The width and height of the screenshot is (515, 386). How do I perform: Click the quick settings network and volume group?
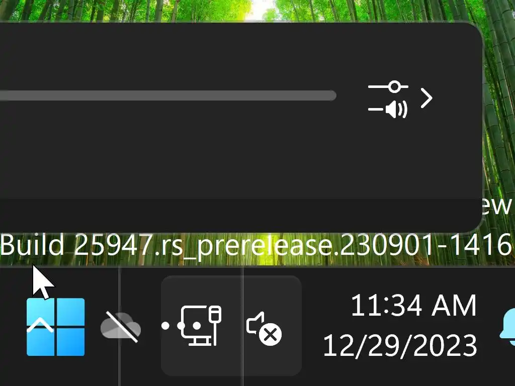point(231,326)
